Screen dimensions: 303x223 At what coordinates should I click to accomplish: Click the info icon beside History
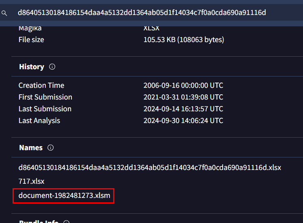point(52,67)
